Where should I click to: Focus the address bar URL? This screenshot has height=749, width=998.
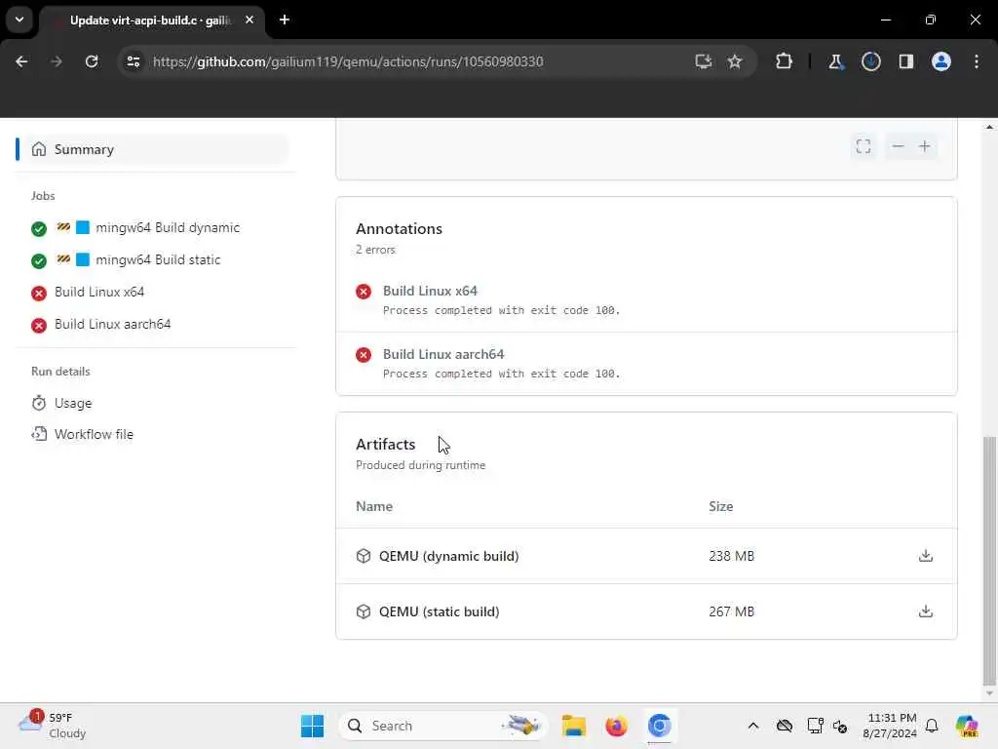tap(348, 61)
